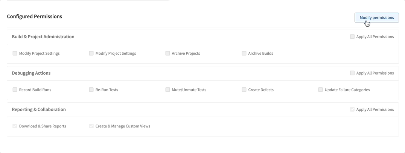The width and height of the screenshot is (405, 153).
Task: Check the first Modify Project Settings checkbox
Action: point(15,53)
